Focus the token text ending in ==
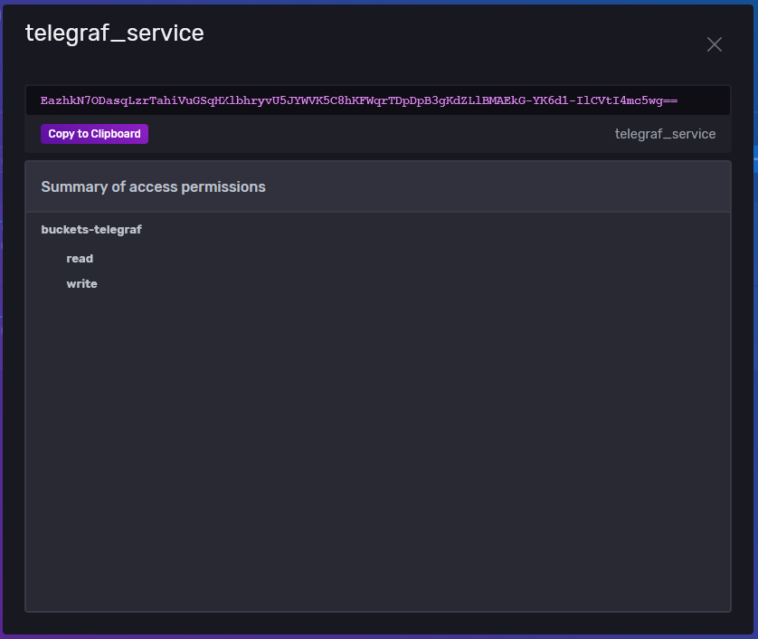 coord(359,100)
